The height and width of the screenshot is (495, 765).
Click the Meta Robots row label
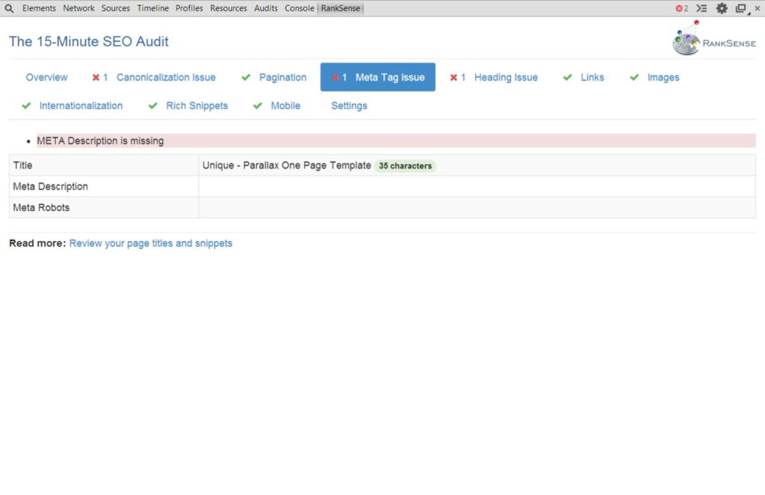click(42, 208)
